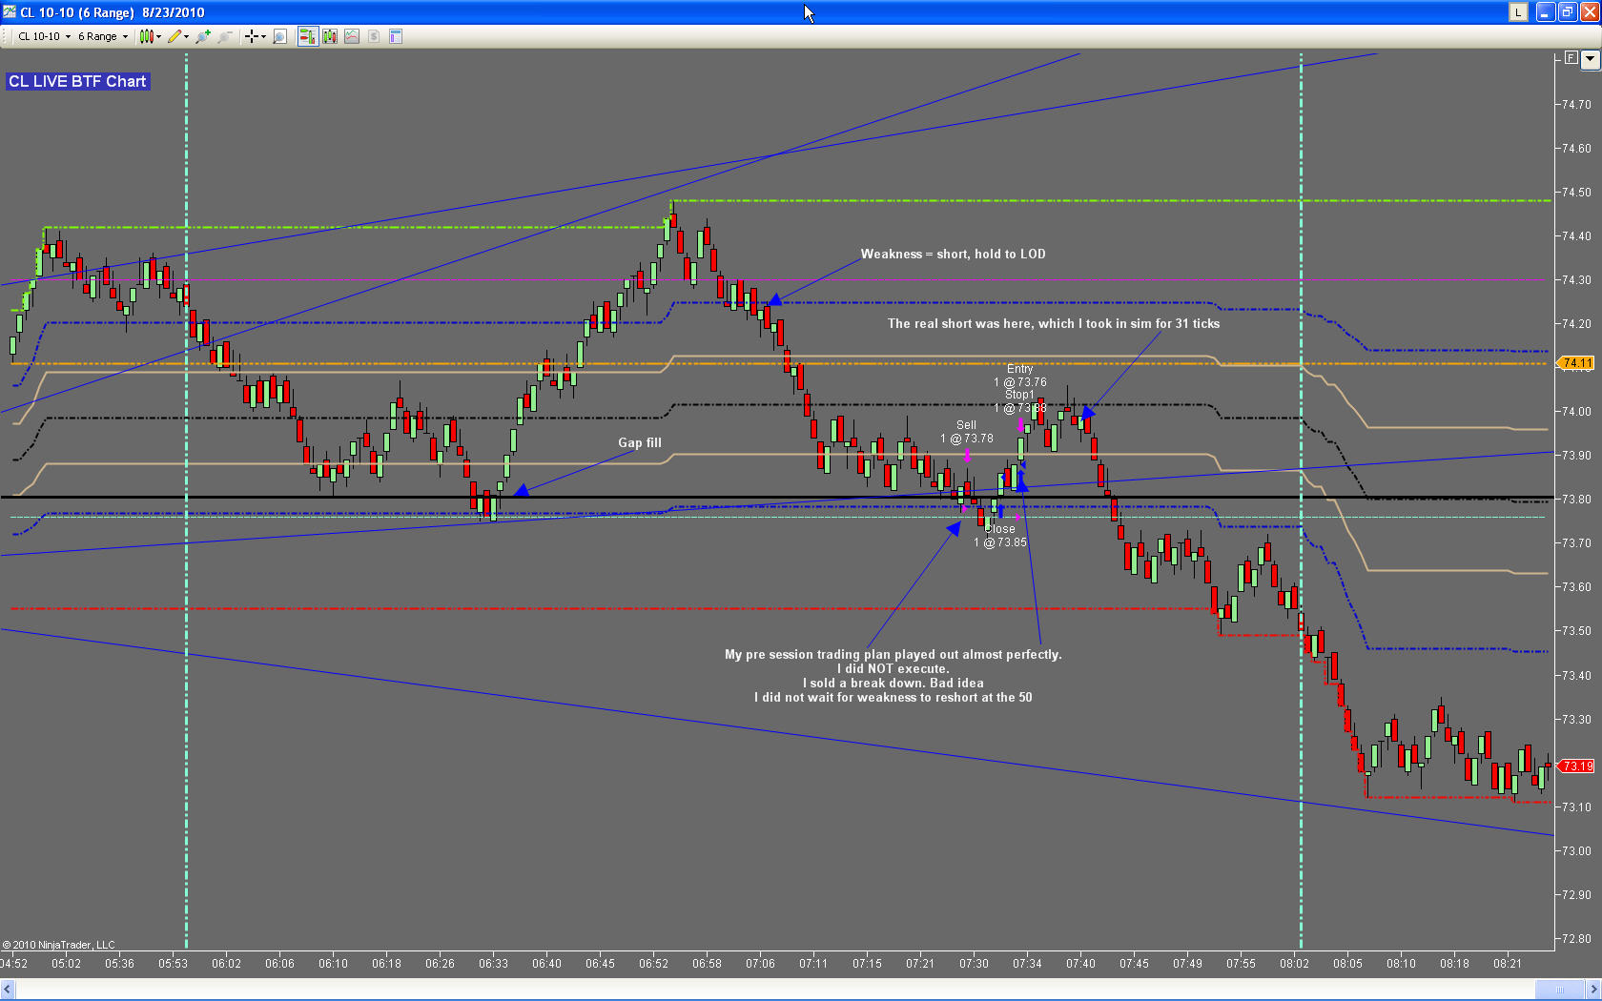The image size is (1602, 1001).
Task: Click the 'I sold a break down. Bad idea' line
Action: click(893, 684)
